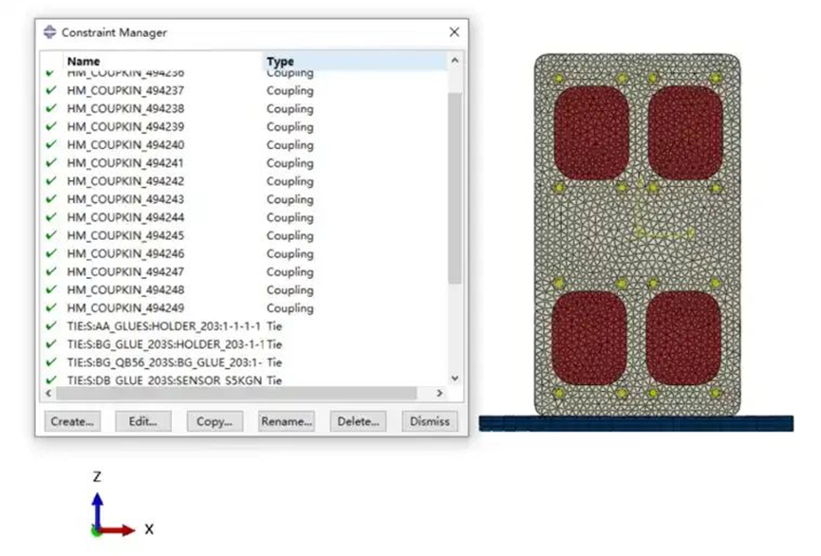Toggle green check for HM_COUPKIN_494240
This screenshot has height=556, width=821.
(x=51, y=144)
